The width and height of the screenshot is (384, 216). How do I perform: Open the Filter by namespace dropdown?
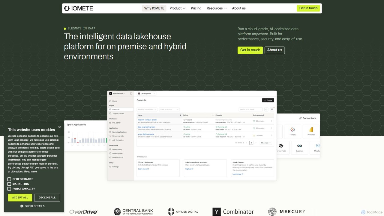tap(147, 109)
